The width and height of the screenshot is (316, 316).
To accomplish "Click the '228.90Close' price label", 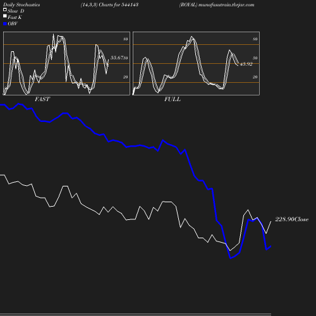I will point(292,219).
